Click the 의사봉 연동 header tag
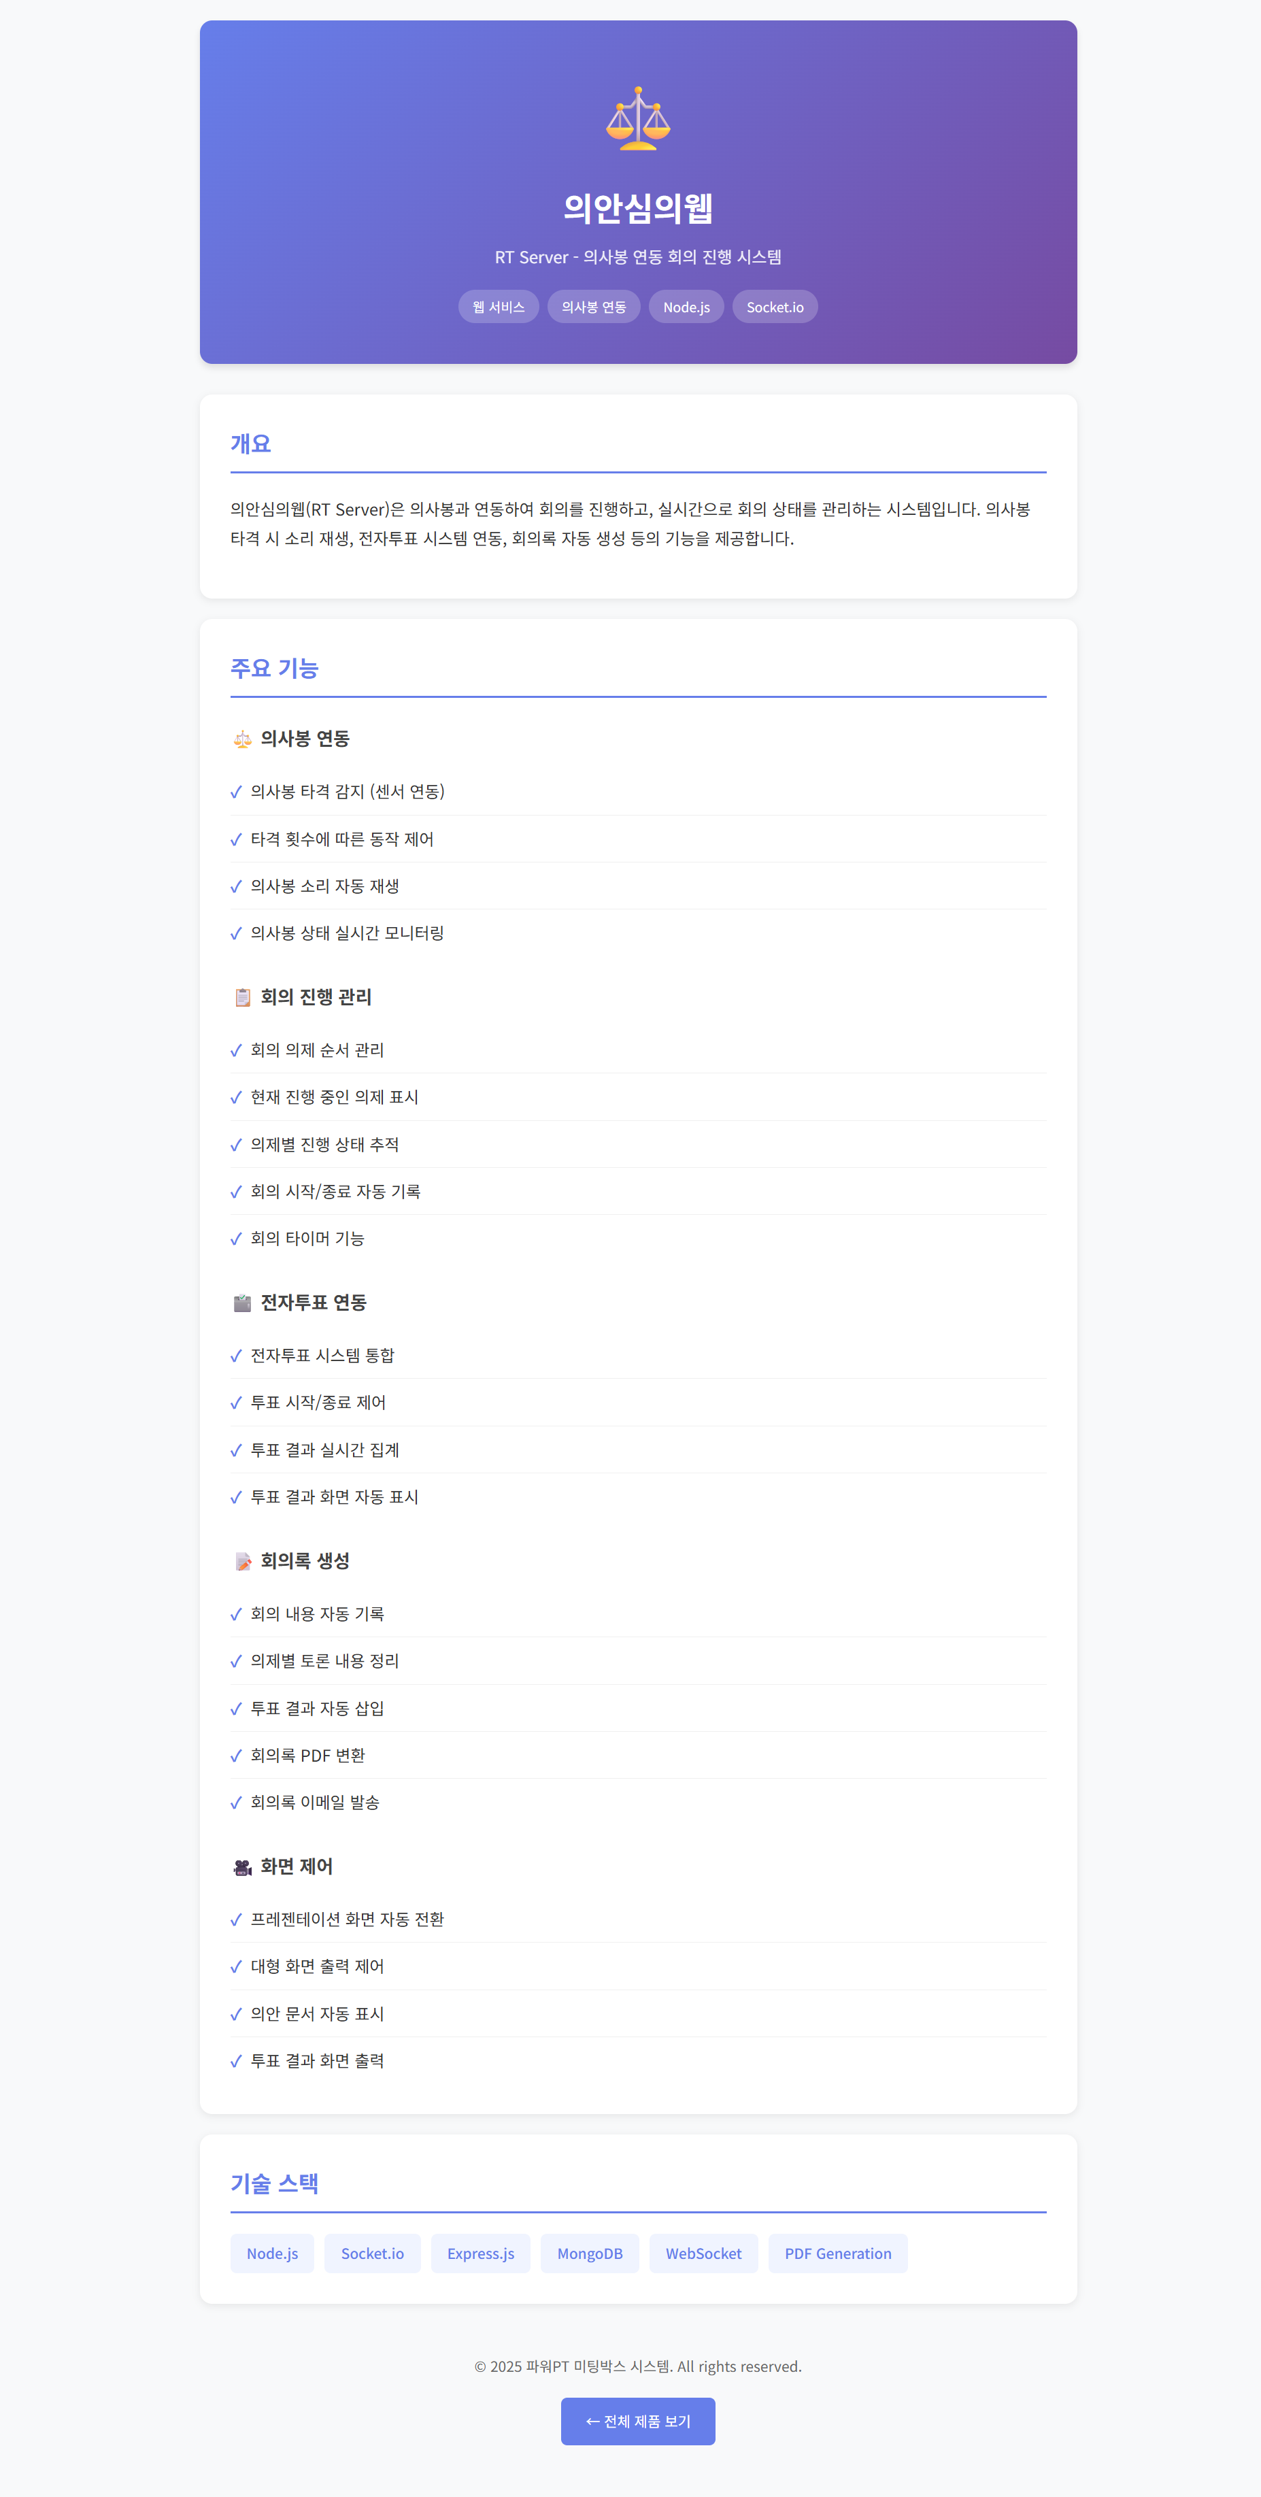The width and height of the screenshot is (1261, 2497). (x=593, y=307)
